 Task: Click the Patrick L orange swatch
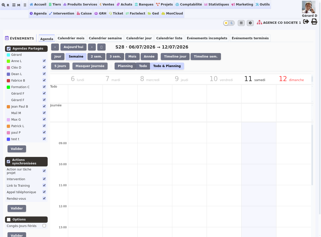point(8,126)
